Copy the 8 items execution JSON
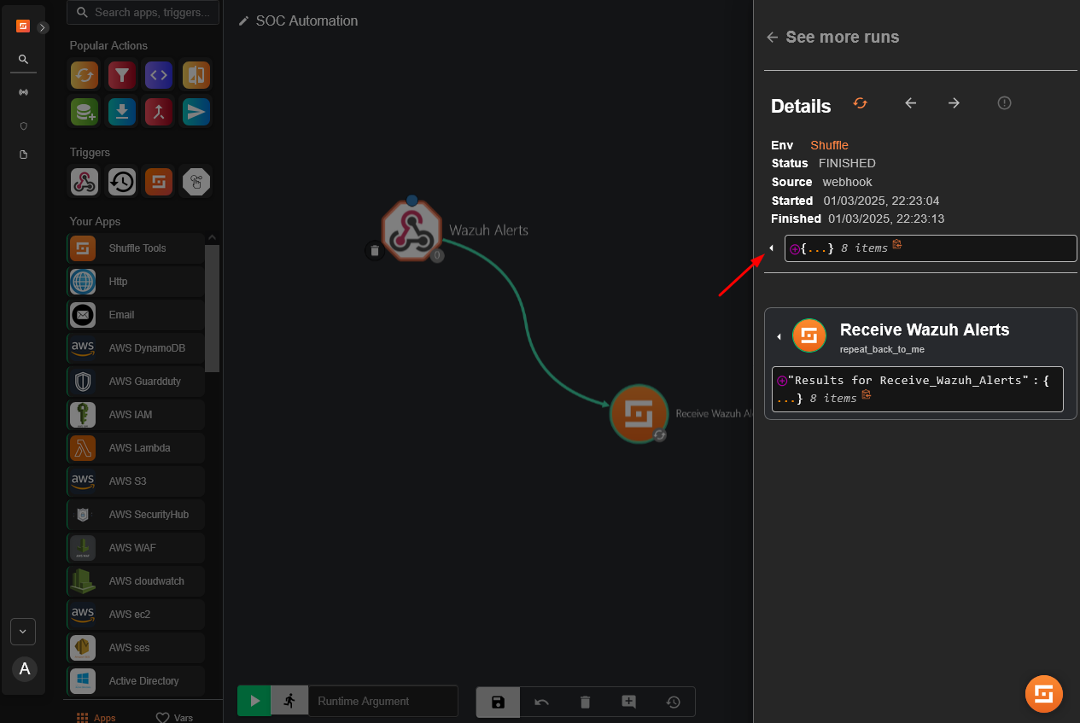The width and height of the screenshot is (1080, 723). click(897, 246)
